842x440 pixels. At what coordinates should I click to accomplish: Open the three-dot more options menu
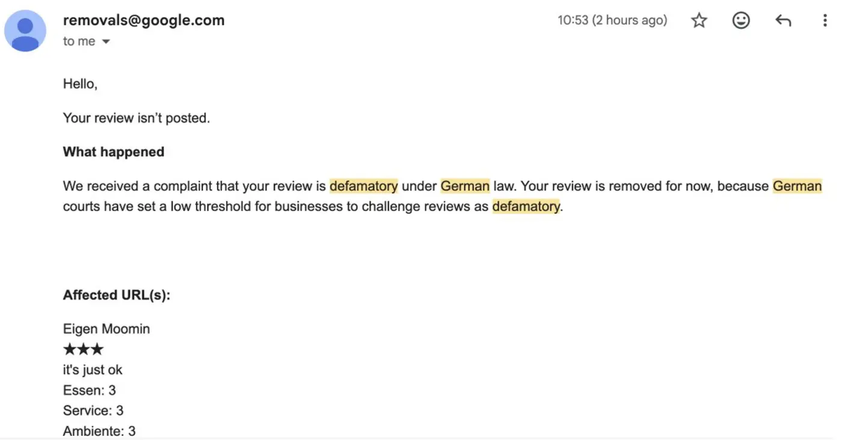pyautogui.click(x=825, y=21)
